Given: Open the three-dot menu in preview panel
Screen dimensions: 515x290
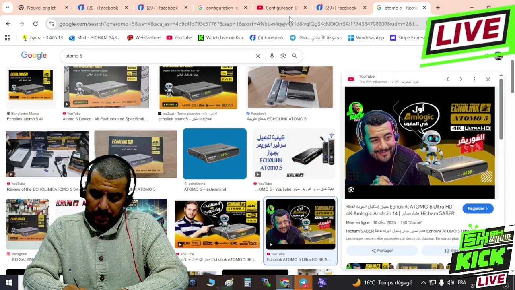Looking at the screenshot, I should tap(474, 79).
